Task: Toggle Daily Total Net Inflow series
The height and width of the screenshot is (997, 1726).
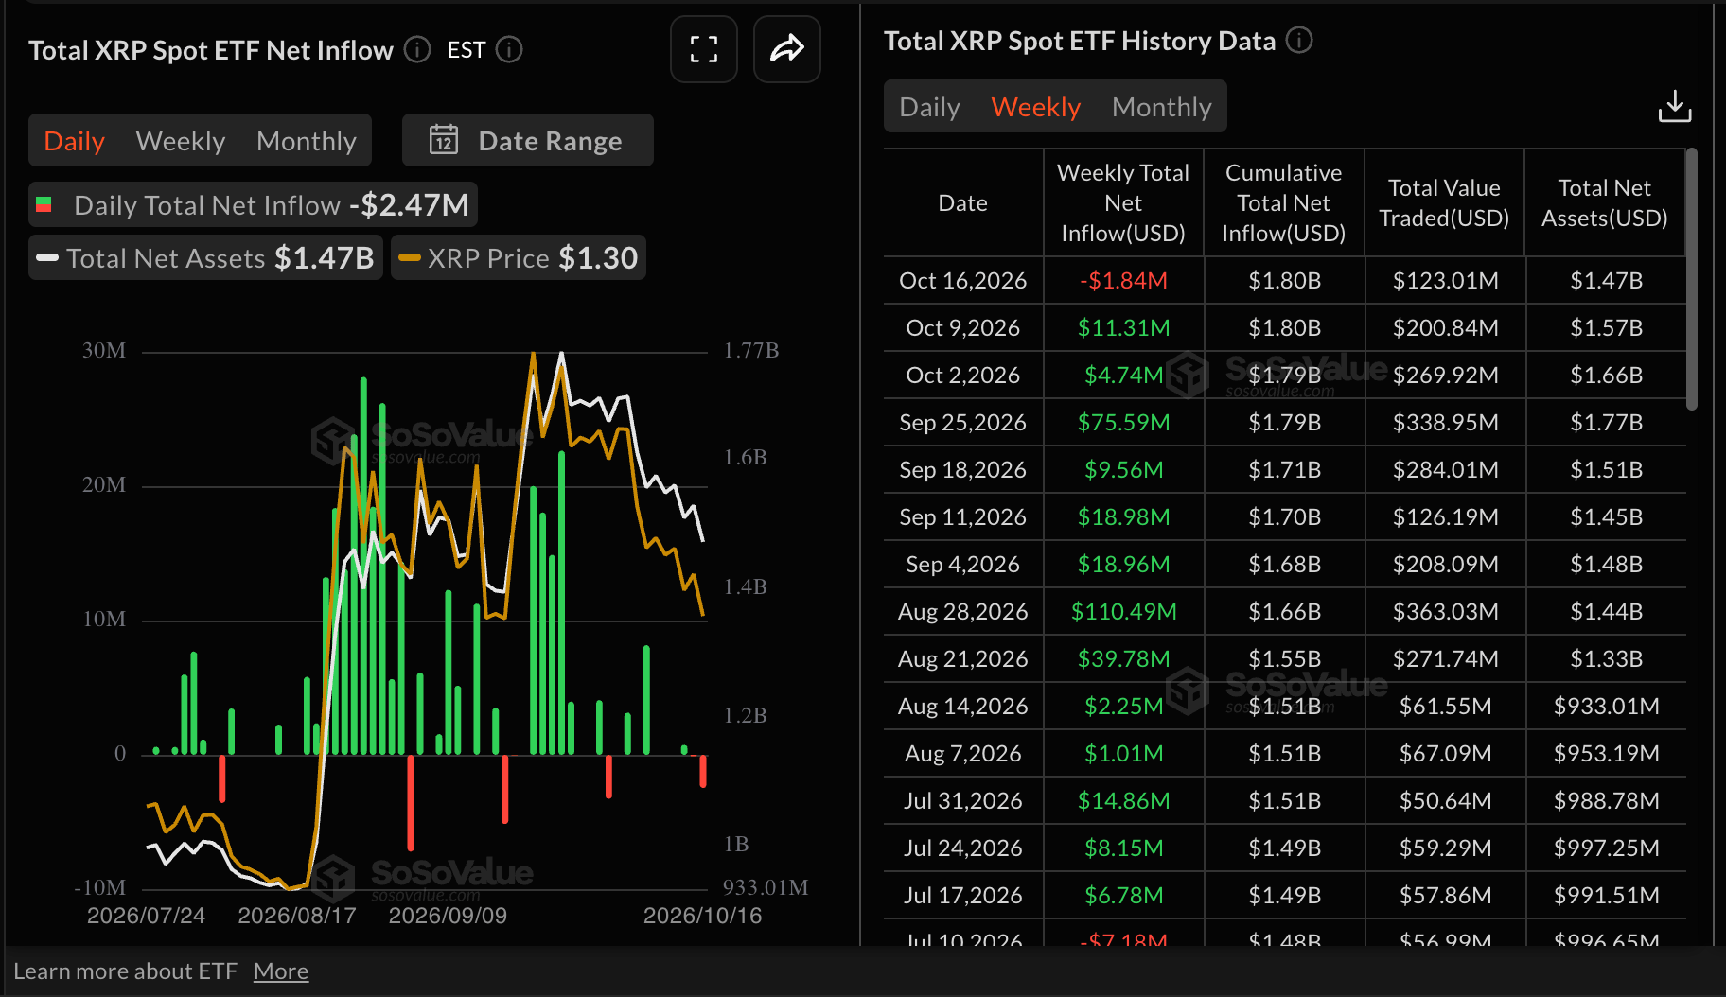Action: point(253,204)
